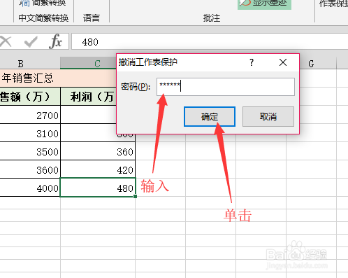
Task: Click the 确定 button in the dialog
Action: click(210, 117)
